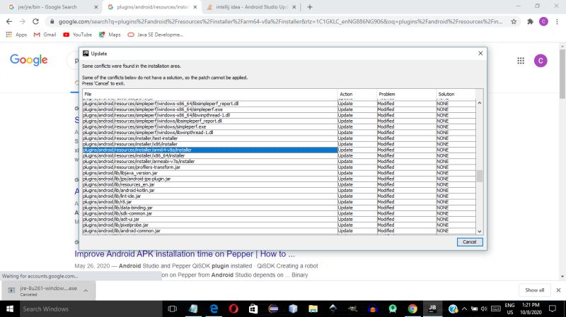Viewport: 566px width, 317px height.
Task: Click Search Windows box
Action: pos(90,309)
